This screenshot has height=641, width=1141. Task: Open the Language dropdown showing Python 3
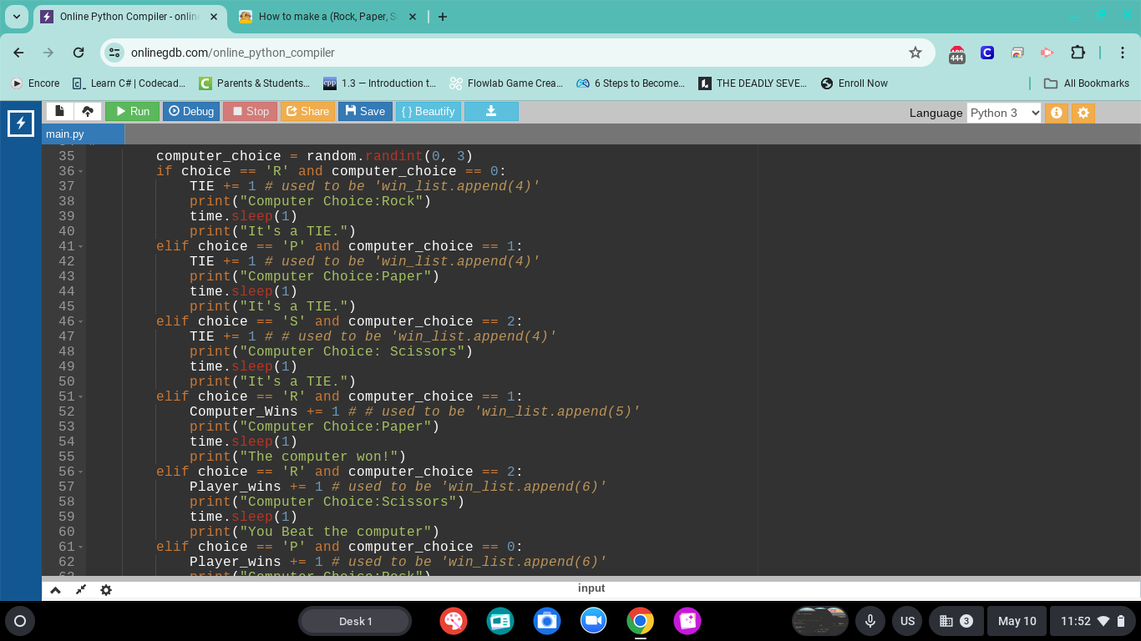(1004, 113)
